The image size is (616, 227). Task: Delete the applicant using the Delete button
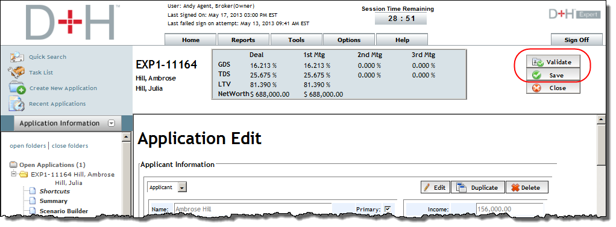(527, 187)
